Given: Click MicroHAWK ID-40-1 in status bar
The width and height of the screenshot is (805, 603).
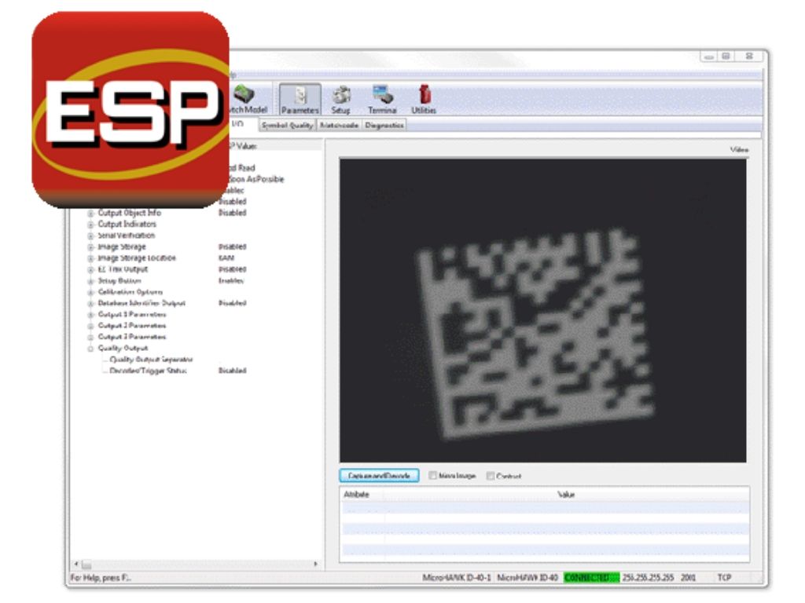Looking at the screenshot, I should [457, 577].
